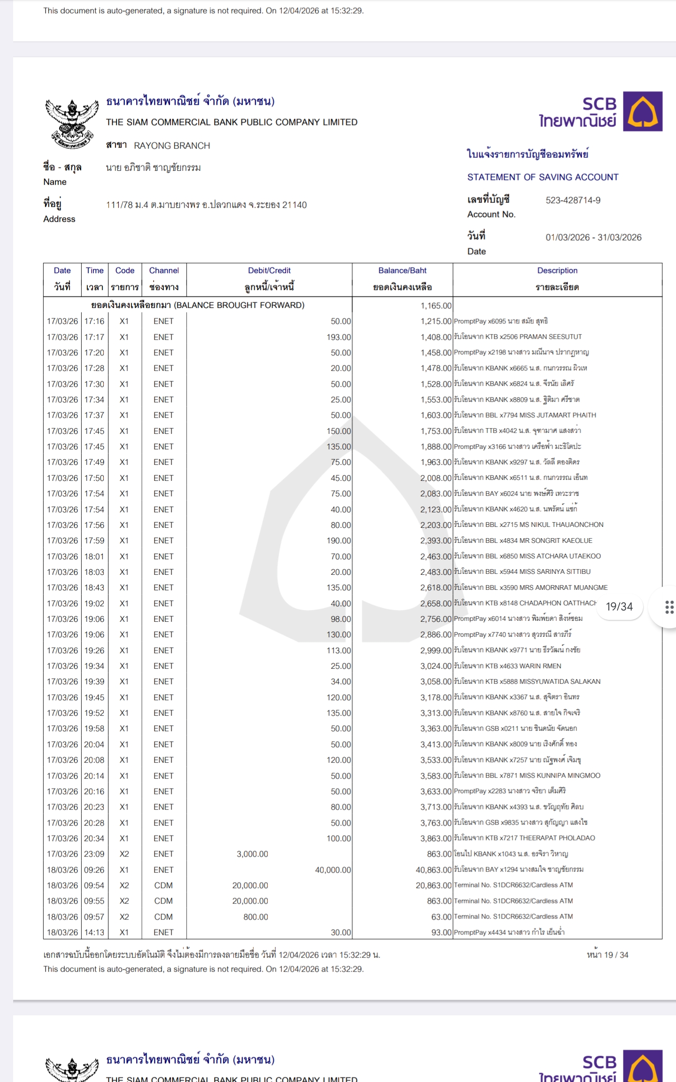This screenshot has height=1082, width=676.
Task: Select account number 523-428714-9
Action: (x=573, y=201)
